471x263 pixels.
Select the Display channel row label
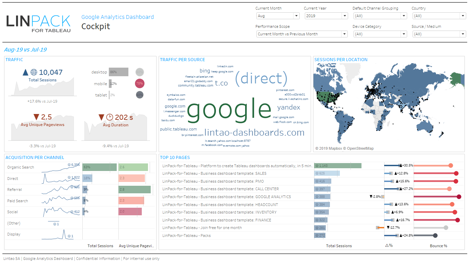14,234
